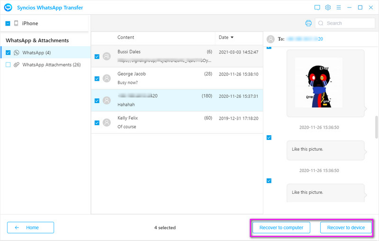
Task: Click the magnifier icon in search box
Action: click(321, 23)
